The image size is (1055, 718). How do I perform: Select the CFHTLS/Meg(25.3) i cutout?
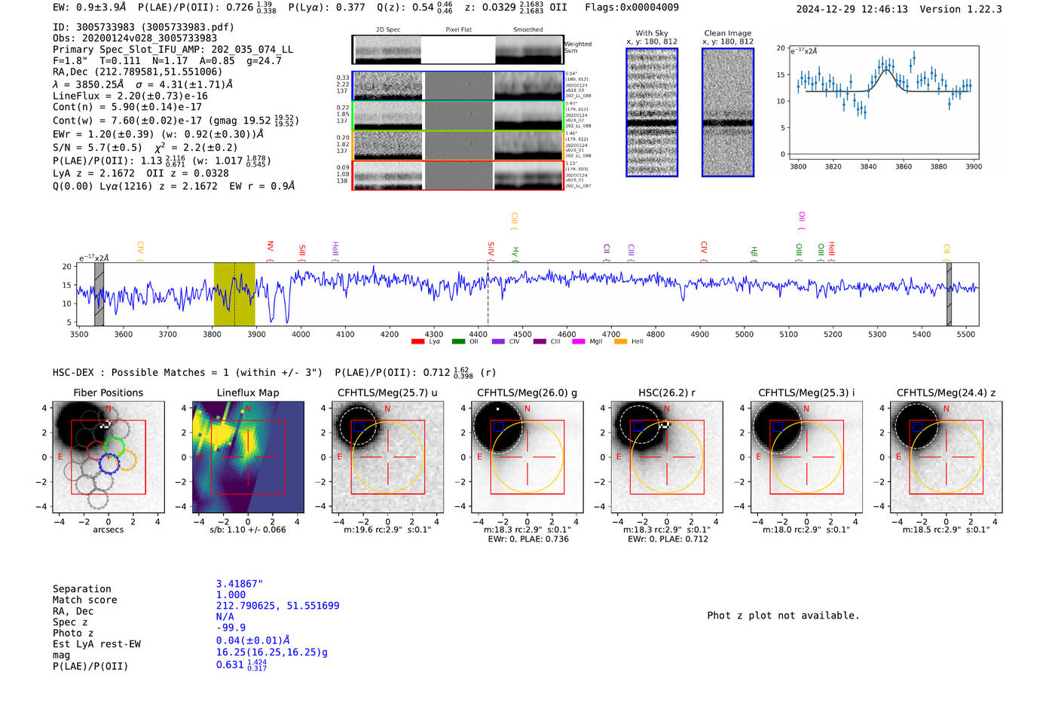point(806,457)
